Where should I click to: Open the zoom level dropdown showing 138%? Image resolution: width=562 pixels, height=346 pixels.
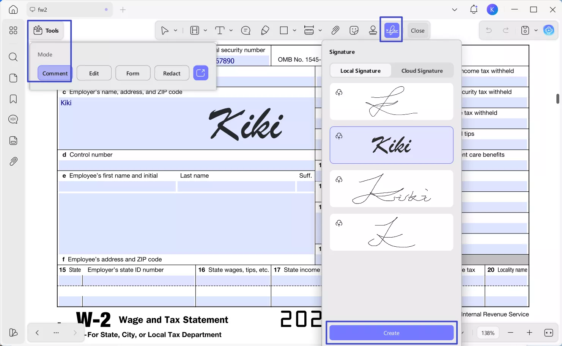click(x=488, y=333)
